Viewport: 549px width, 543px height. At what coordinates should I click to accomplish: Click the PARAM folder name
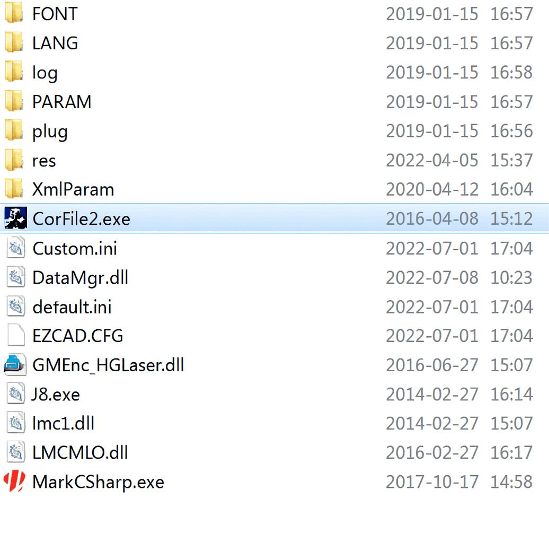click(61, 102)
